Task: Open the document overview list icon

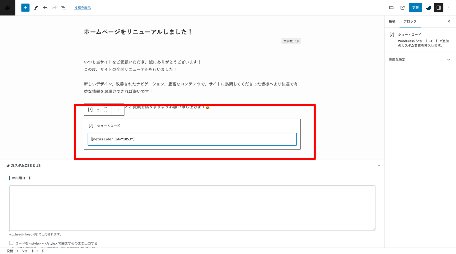Action: pyautogui.click(x=64, y=7)
